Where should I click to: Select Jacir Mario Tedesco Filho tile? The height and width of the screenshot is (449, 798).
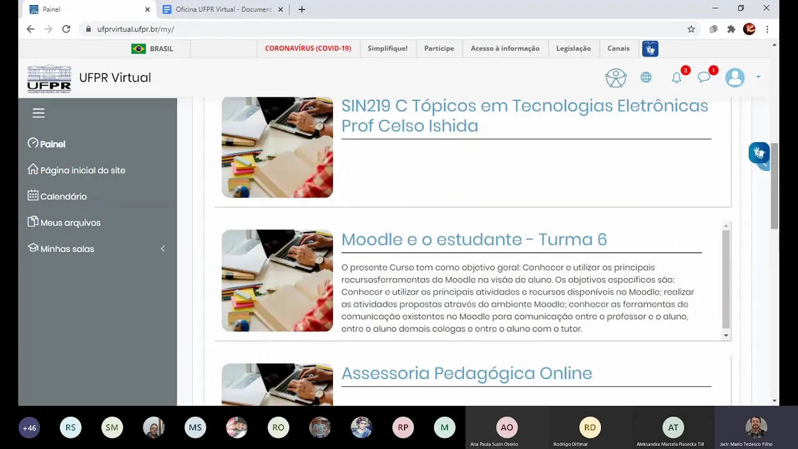756,428
